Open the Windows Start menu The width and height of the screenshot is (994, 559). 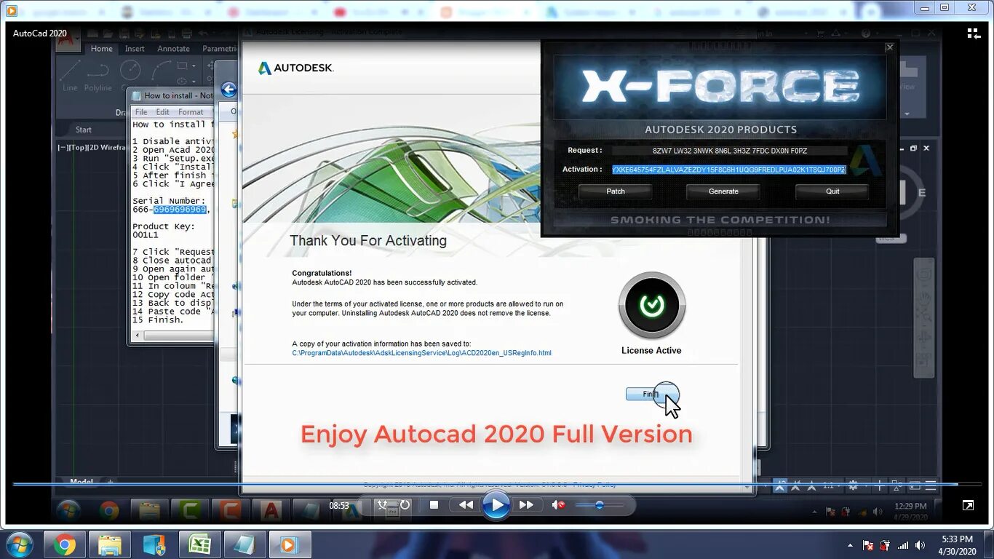point(19,544)
